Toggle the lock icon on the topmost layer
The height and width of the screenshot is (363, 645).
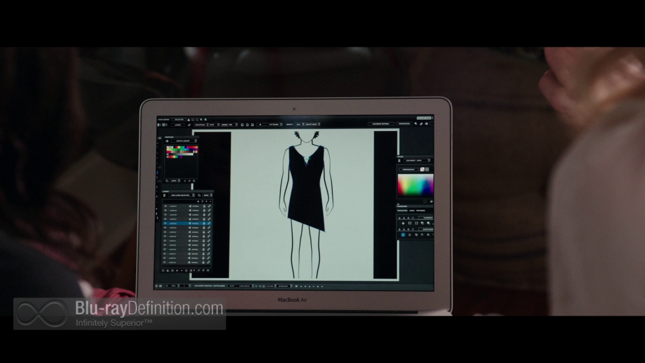(x=204, y=206)
